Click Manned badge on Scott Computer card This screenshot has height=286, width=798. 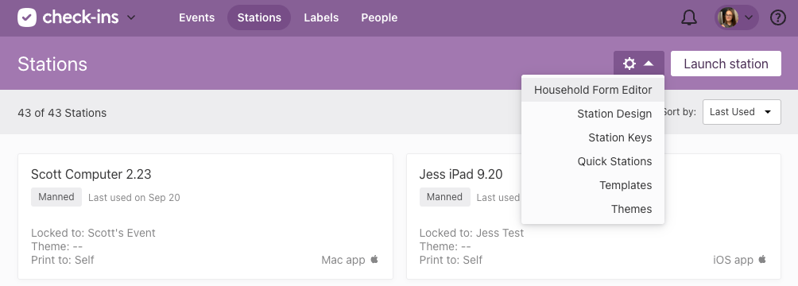tap(56, 197)
